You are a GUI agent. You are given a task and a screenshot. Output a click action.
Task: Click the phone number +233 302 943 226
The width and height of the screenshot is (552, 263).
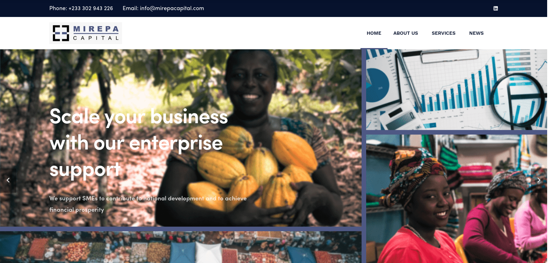pyautogui.click(x=91, y=8)
